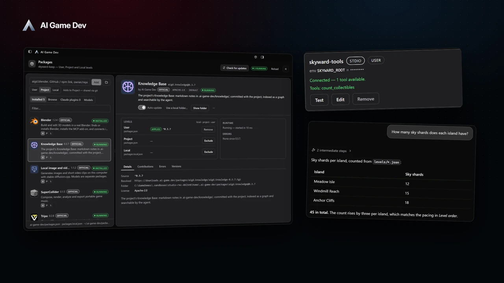Image resolution: width=504 pixels, height=283 pixels.
Task: Click the package source input field
Action: (60, 82)
